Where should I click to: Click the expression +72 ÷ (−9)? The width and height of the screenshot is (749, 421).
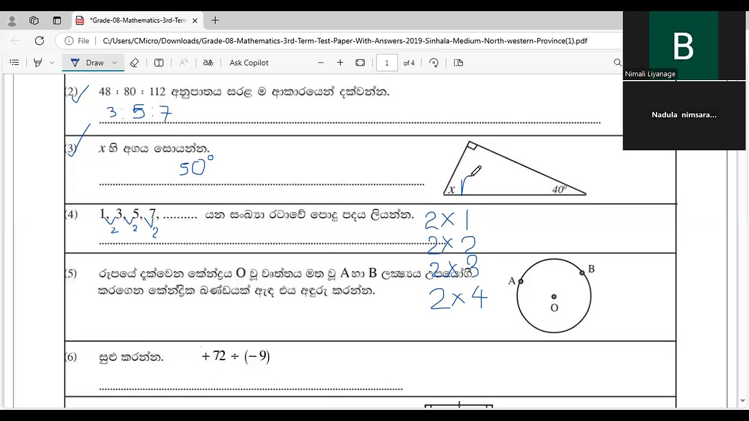[235, 356]
